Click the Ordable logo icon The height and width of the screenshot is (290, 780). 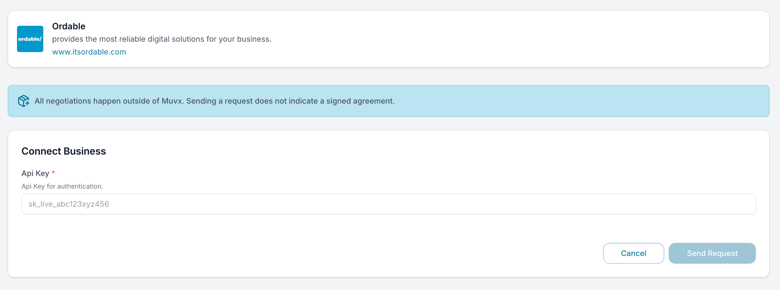point(30,39)
